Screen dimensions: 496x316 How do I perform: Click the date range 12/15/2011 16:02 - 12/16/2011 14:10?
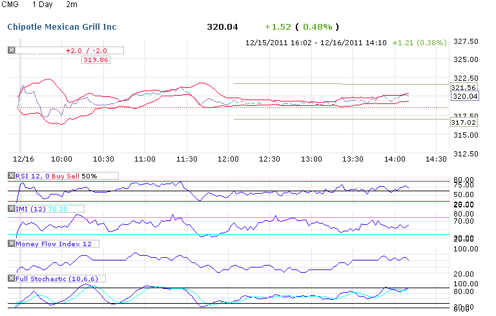pos(316,43)
